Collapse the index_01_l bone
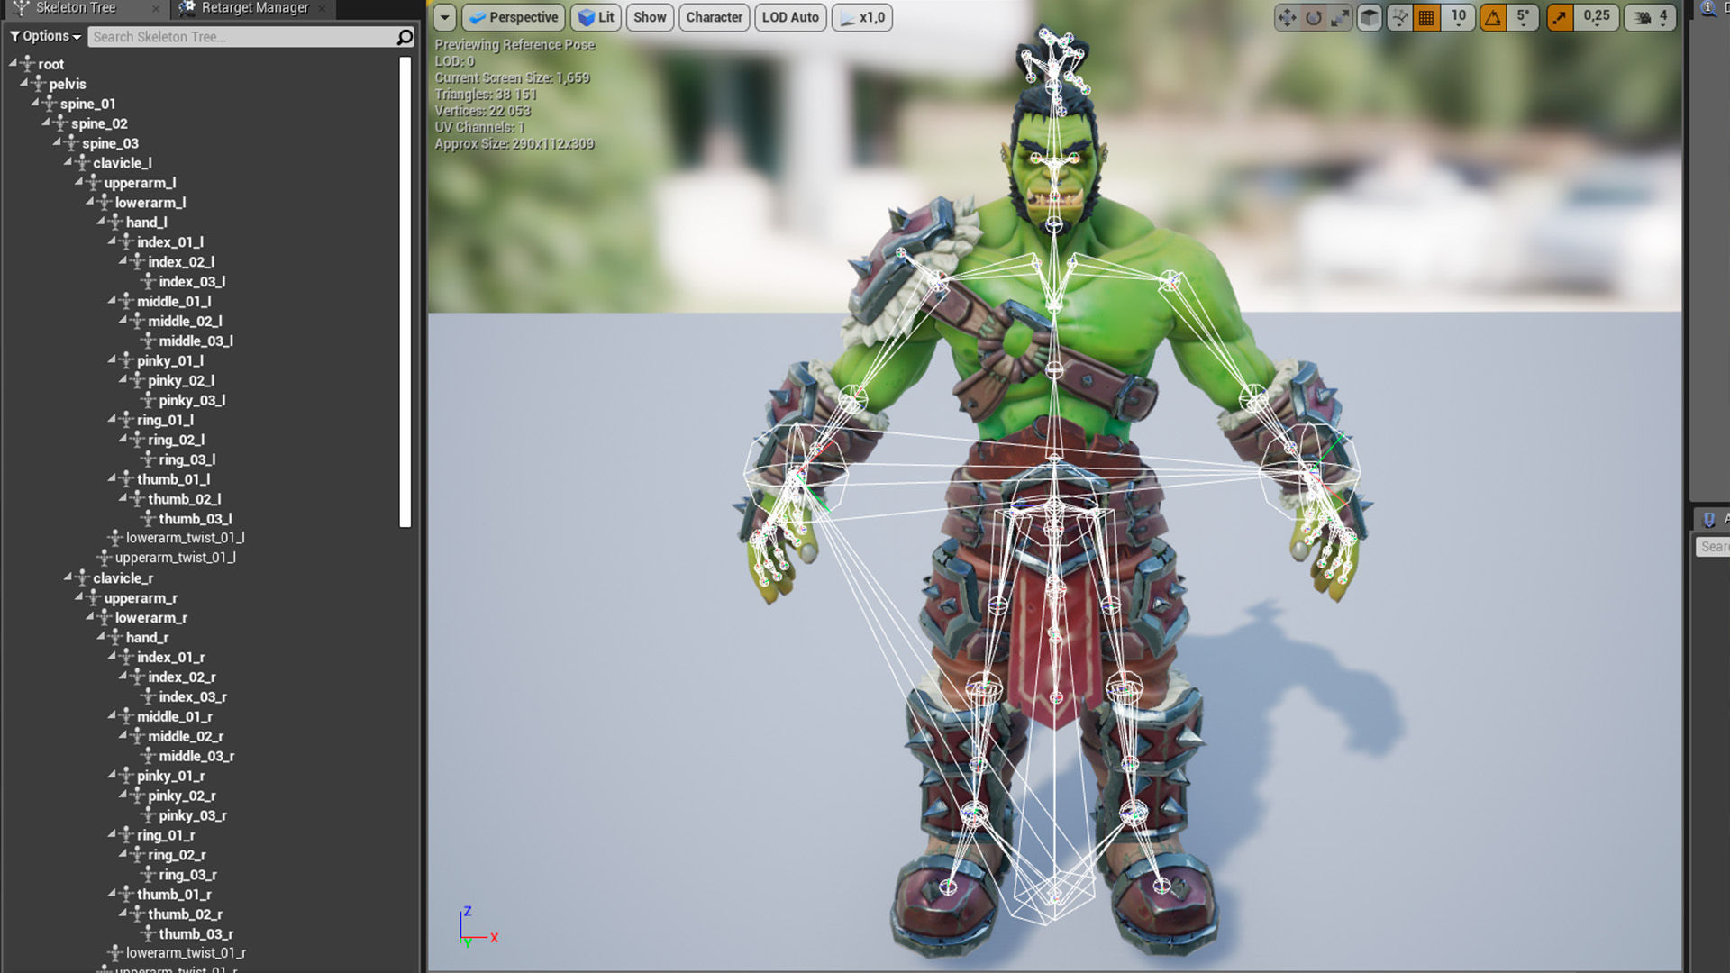 click(112, 241)
